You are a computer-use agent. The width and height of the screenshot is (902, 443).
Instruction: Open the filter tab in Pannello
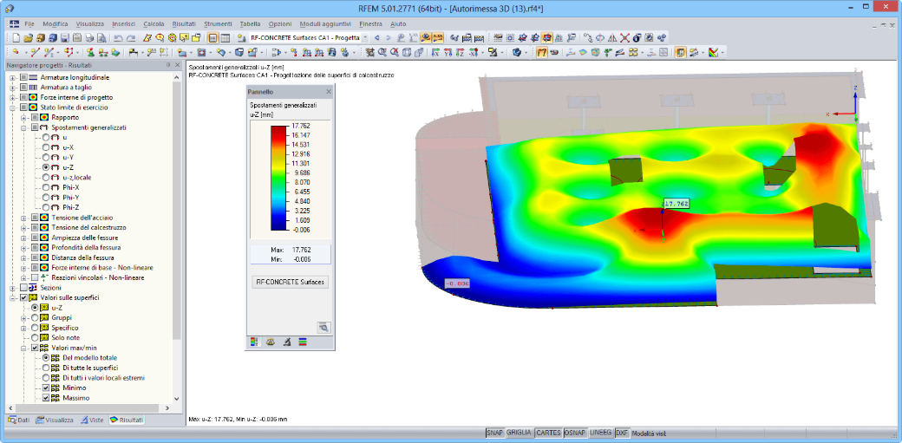[x=286, y=342]
